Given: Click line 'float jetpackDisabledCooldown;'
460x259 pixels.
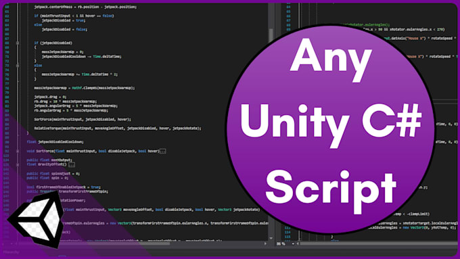Looking at the screenshot, I should tap(55, 142).
